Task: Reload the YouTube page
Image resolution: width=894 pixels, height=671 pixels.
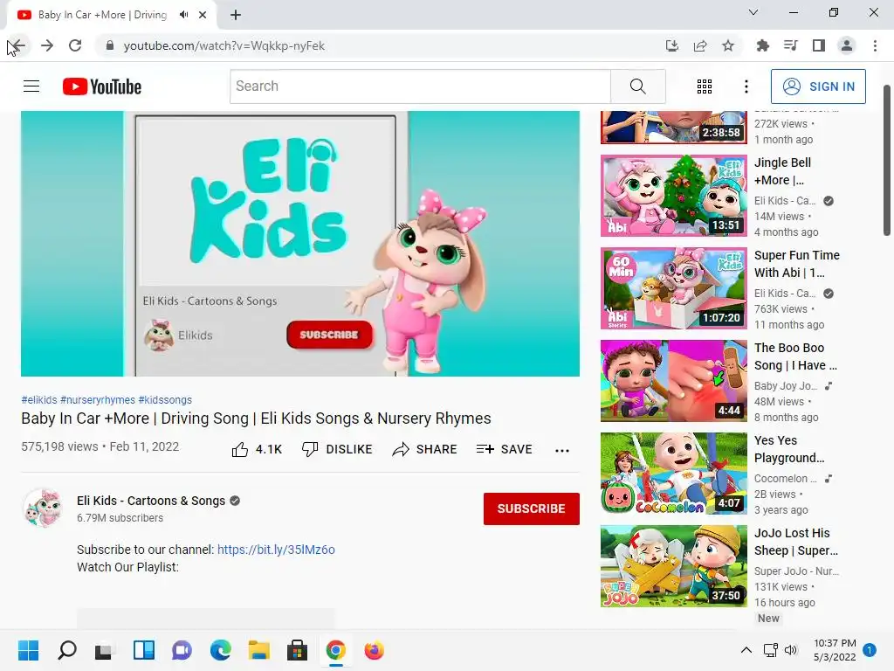Action: tap(75, 45)
